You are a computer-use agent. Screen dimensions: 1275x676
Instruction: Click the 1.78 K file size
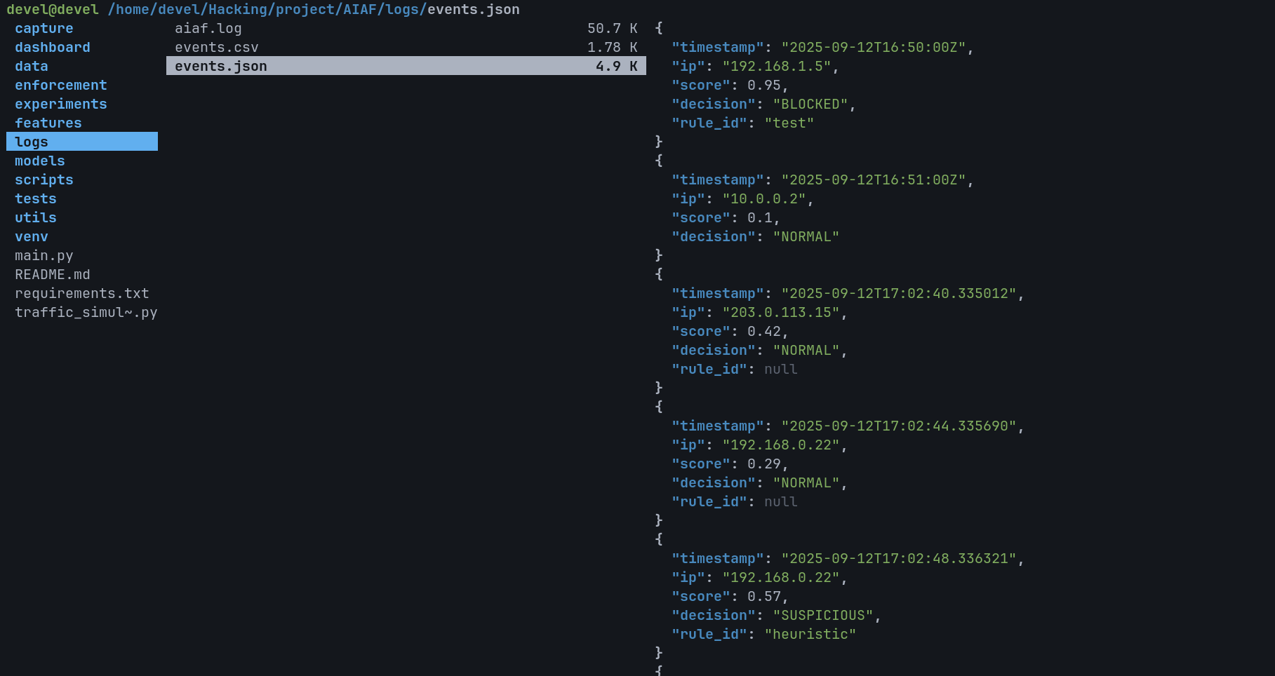[x=613, y=48]
